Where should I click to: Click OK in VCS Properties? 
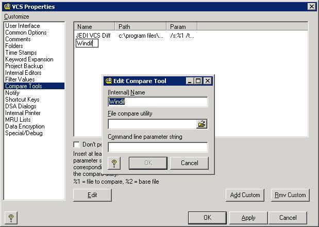(x=207, y=218)
